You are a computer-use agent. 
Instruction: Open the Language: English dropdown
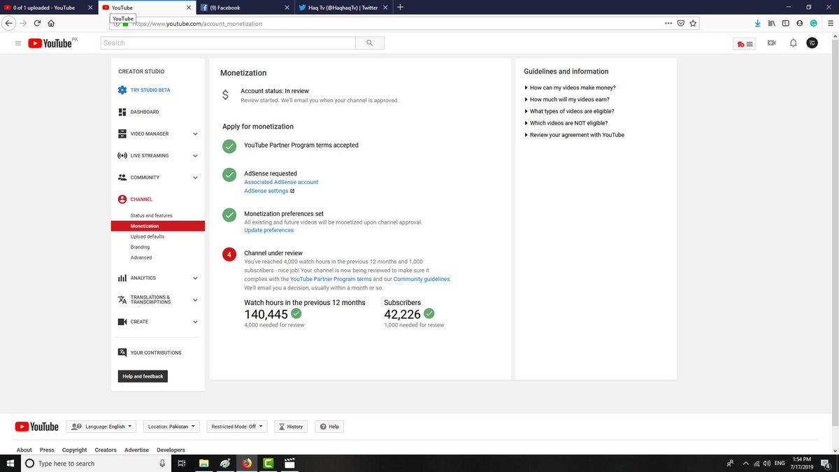point(101,427)
